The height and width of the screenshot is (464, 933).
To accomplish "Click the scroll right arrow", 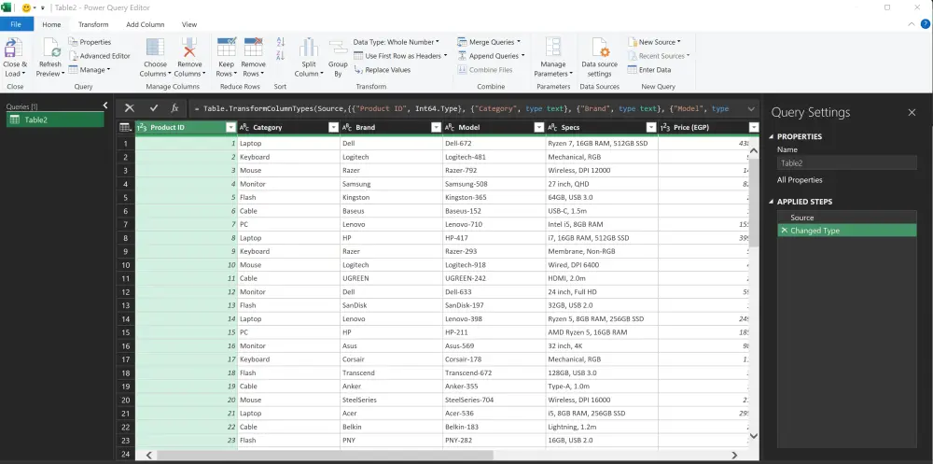I will [x=735, y=455].
